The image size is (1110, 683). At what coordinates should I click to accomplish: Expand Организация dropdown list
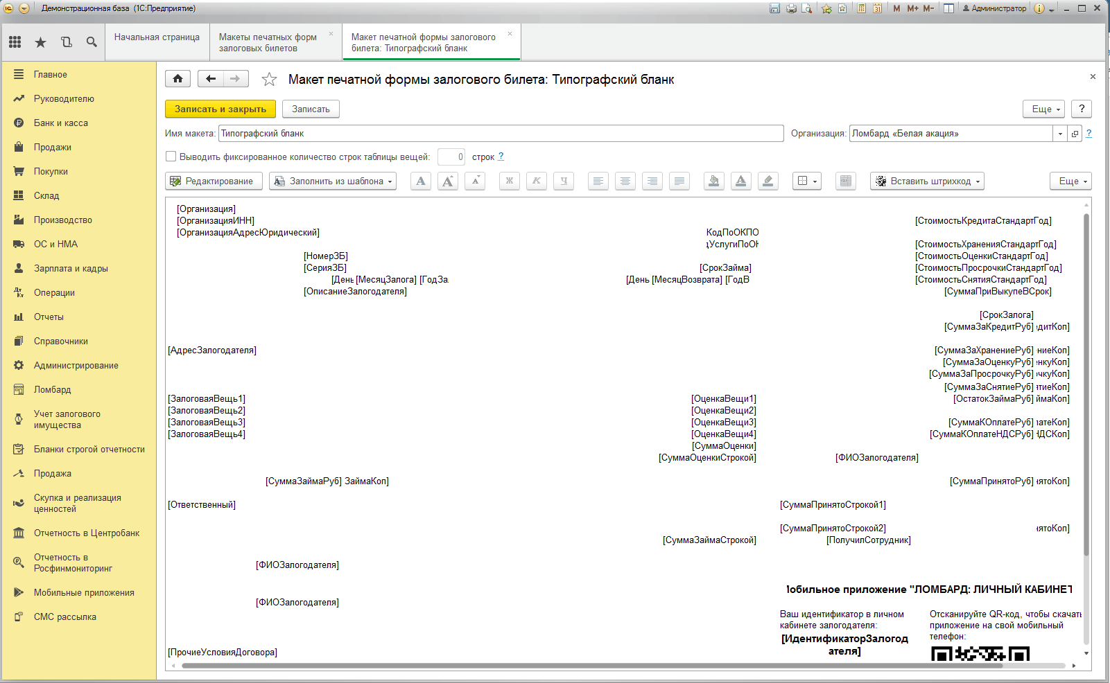tap(1060, 133)
